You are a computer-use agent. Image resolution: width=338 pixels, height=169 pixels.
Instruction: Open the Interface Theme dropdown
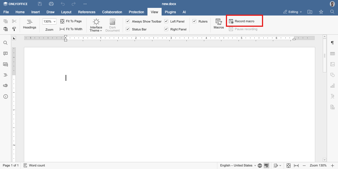(x=96, y=25)
